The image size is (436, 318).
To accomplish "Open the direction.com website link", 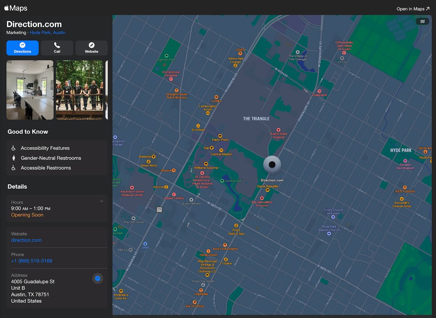I will coord(26,240).
